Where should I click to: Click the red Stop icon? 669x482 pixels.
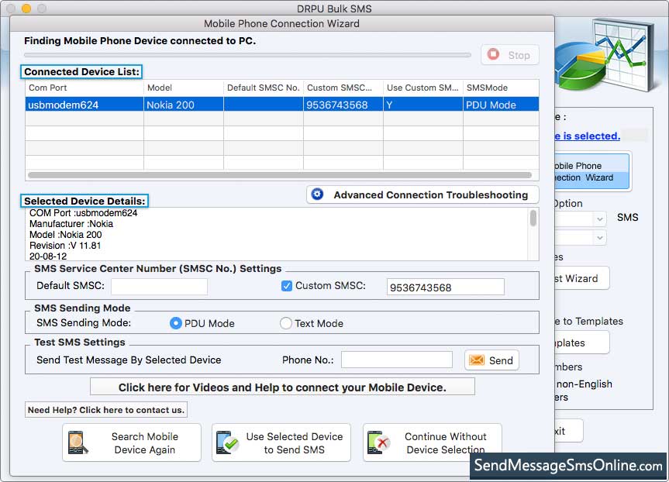point(493,54)
